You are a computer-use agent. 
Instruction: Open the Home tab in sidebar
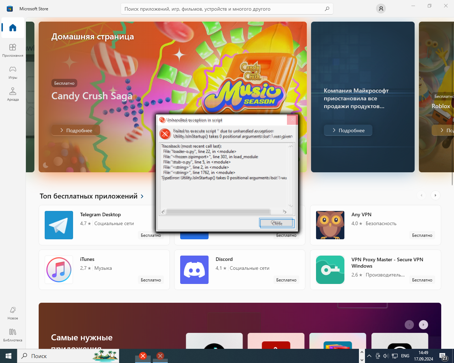(x=13, y=28)
